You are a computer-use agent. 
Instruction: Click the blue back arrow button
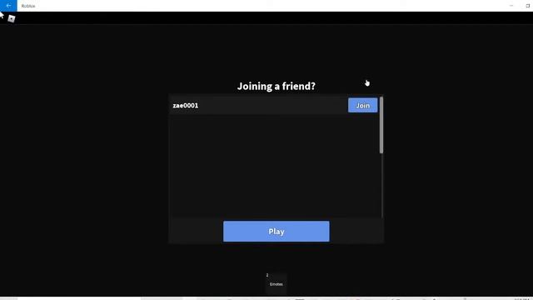tap(8, 6)
